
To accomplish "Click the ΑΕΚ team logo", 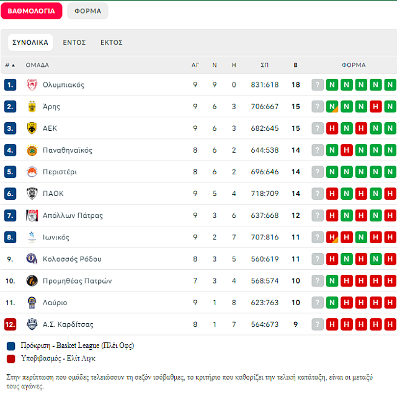I will (x=32, y=128).
